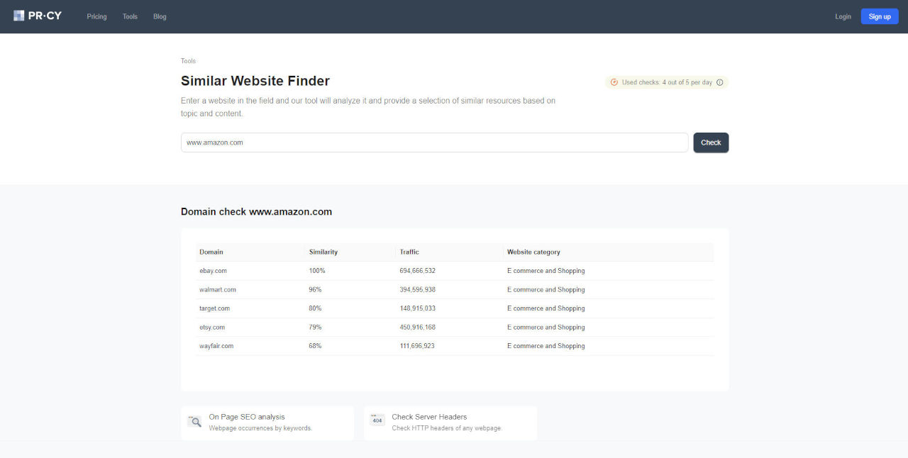This screenshot has height=458, width=908.
Task: Click the 100% similarity value
Action: [x=317, y=271]
